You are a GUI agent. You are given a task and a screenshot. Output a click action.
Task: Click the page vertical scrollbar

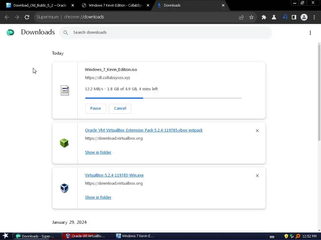click(319, 93)
